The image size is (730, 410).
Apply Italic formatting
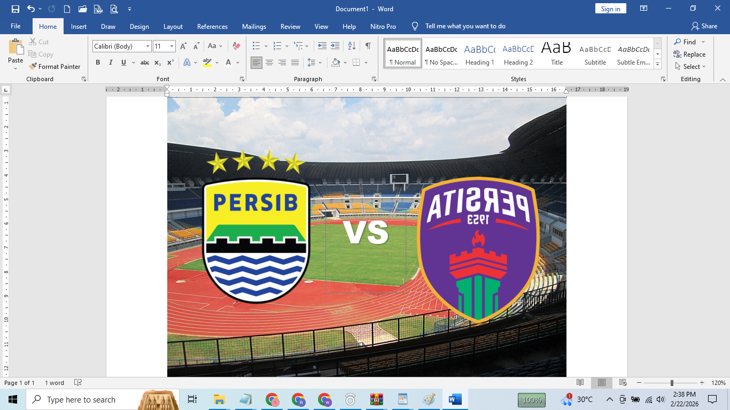tap(111, 62)
